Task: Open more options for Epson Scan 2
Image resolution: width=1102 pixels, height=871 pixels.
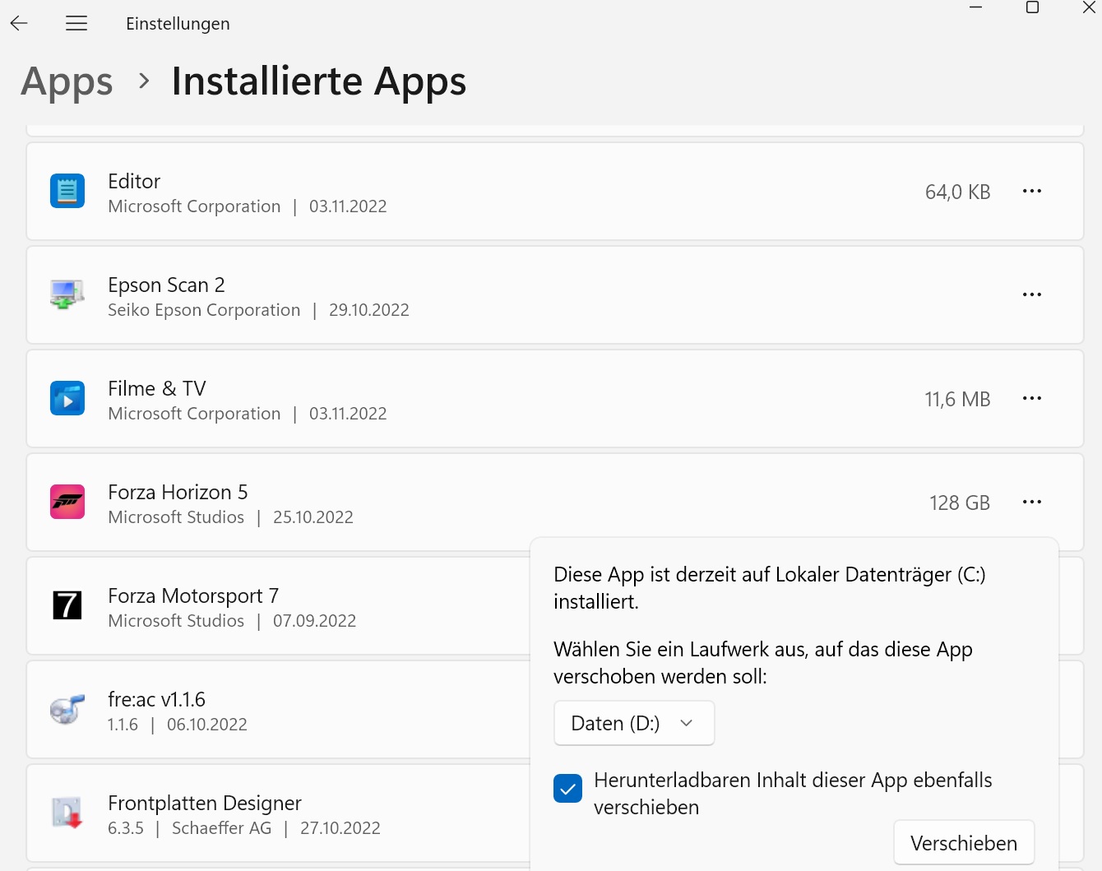Action: (1032, 294)
